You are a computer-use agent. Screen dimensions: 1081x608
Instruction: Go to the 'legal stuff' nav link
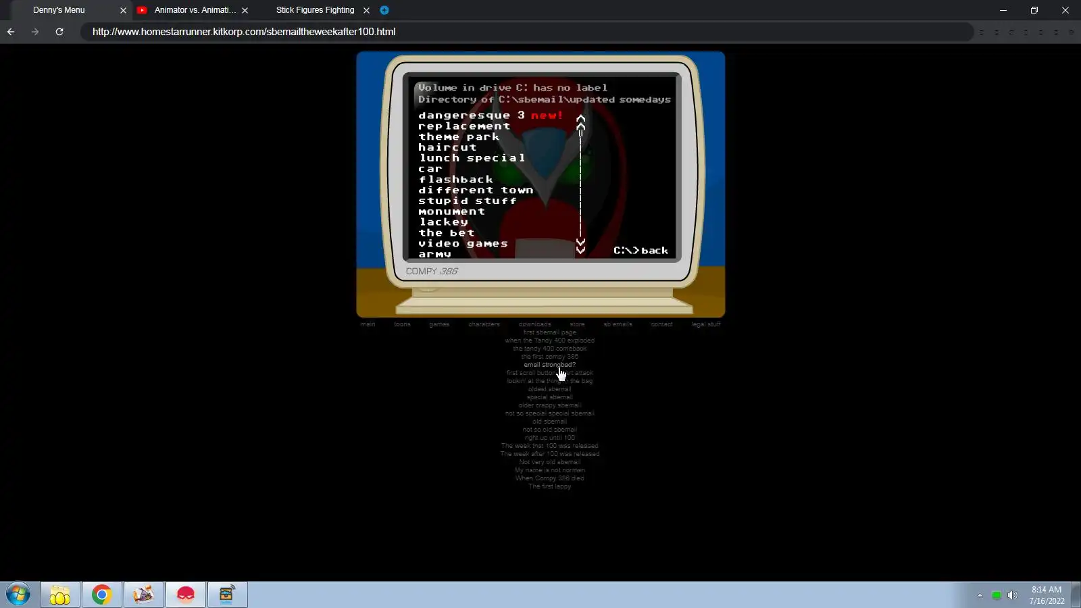tap(706, 324)
